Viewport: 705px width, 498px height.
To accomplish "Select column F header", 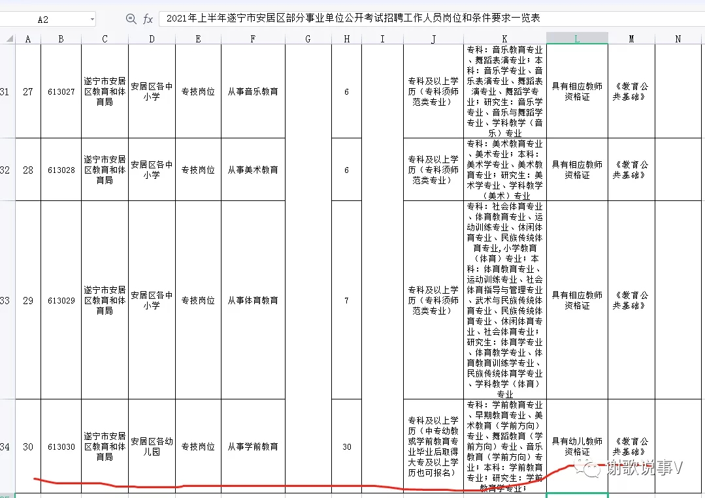I will (x=253, y=39).
